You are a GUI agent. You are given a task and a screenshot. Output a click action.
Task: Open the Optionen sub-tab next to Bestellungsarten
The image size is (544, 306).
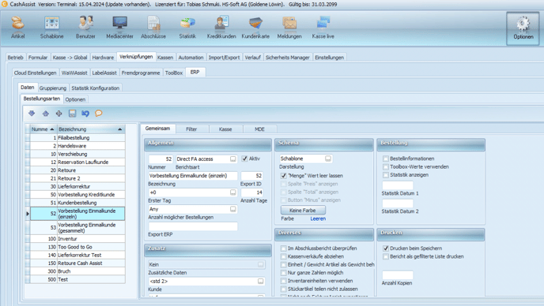pyautogui.click(x=75, y=99)
